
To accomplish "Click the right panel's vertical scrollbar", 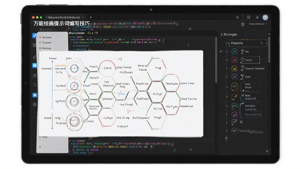I will click(269, 50).
